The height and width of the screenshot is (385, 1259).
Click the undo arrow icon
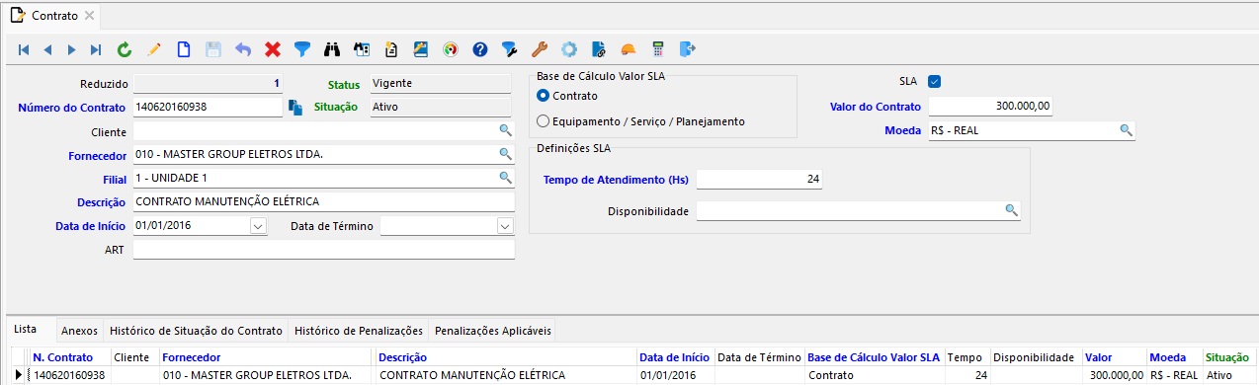[243, 48]
